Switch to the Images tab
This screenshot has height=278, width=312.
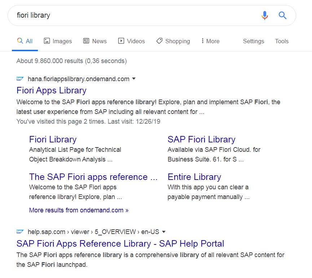[x=58, y=41]
